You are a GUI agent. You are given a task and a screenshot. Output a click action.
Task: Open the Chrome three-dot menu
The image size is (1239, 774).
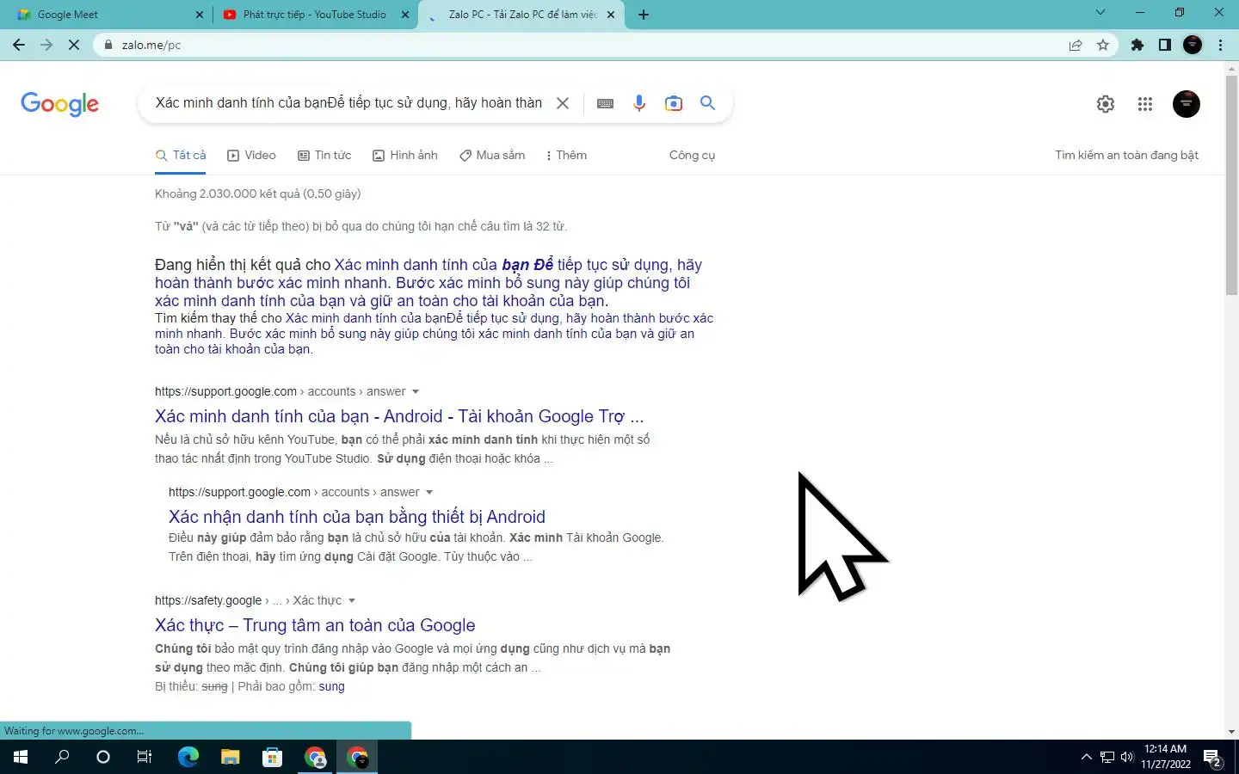[1220, 45]
